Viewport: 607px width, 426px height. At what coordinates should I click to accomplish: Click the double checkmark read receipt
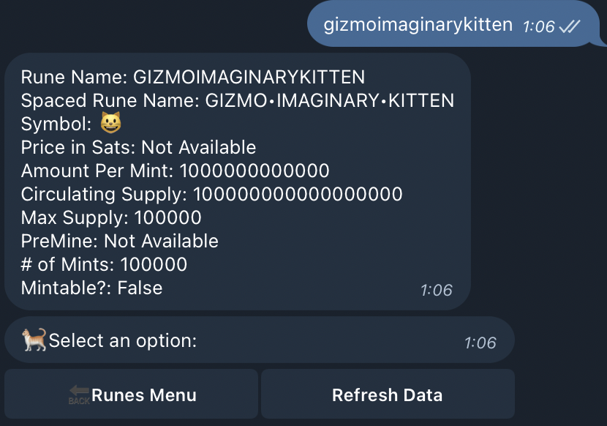click(x=569, y=26)
